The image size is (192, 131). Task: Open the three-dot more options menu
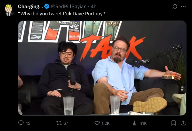click(183, 7)
